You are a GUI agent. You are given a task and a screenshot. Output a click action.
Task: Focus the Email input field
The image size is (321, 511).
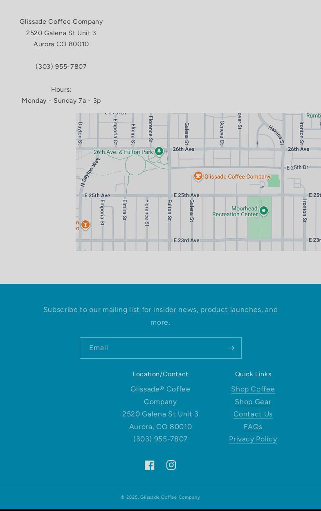pyautogui.click(x=153, y=348)
